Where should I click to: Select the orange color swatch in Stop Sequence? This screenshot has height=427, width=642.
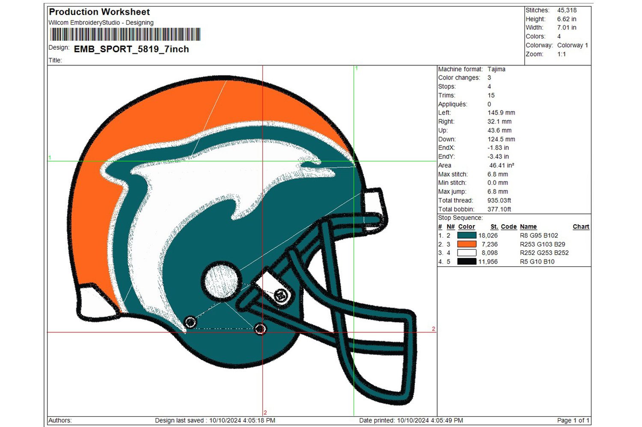point(467,244)
